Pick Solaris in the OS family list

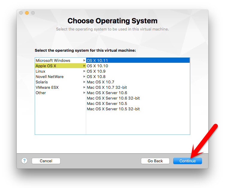pos(60,82)
